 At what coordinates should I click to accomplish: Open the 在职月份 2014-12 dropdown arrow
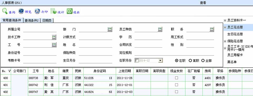pos(160,60)
